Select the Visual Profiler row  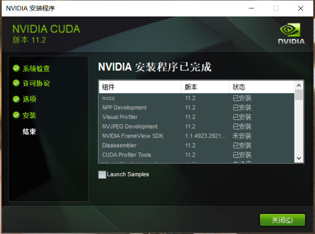[197, 117]
